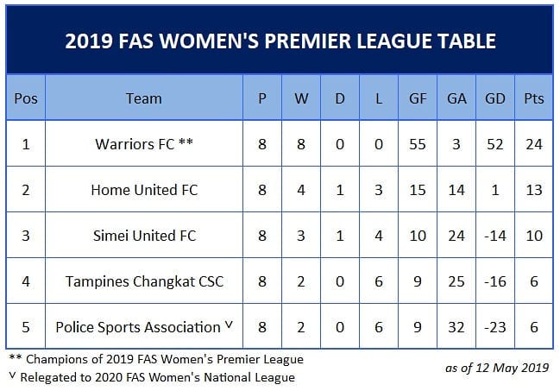Click Tampines Changkat CSC team cell
The width and height of the screenshot is (560, 391).
(144, 281)
